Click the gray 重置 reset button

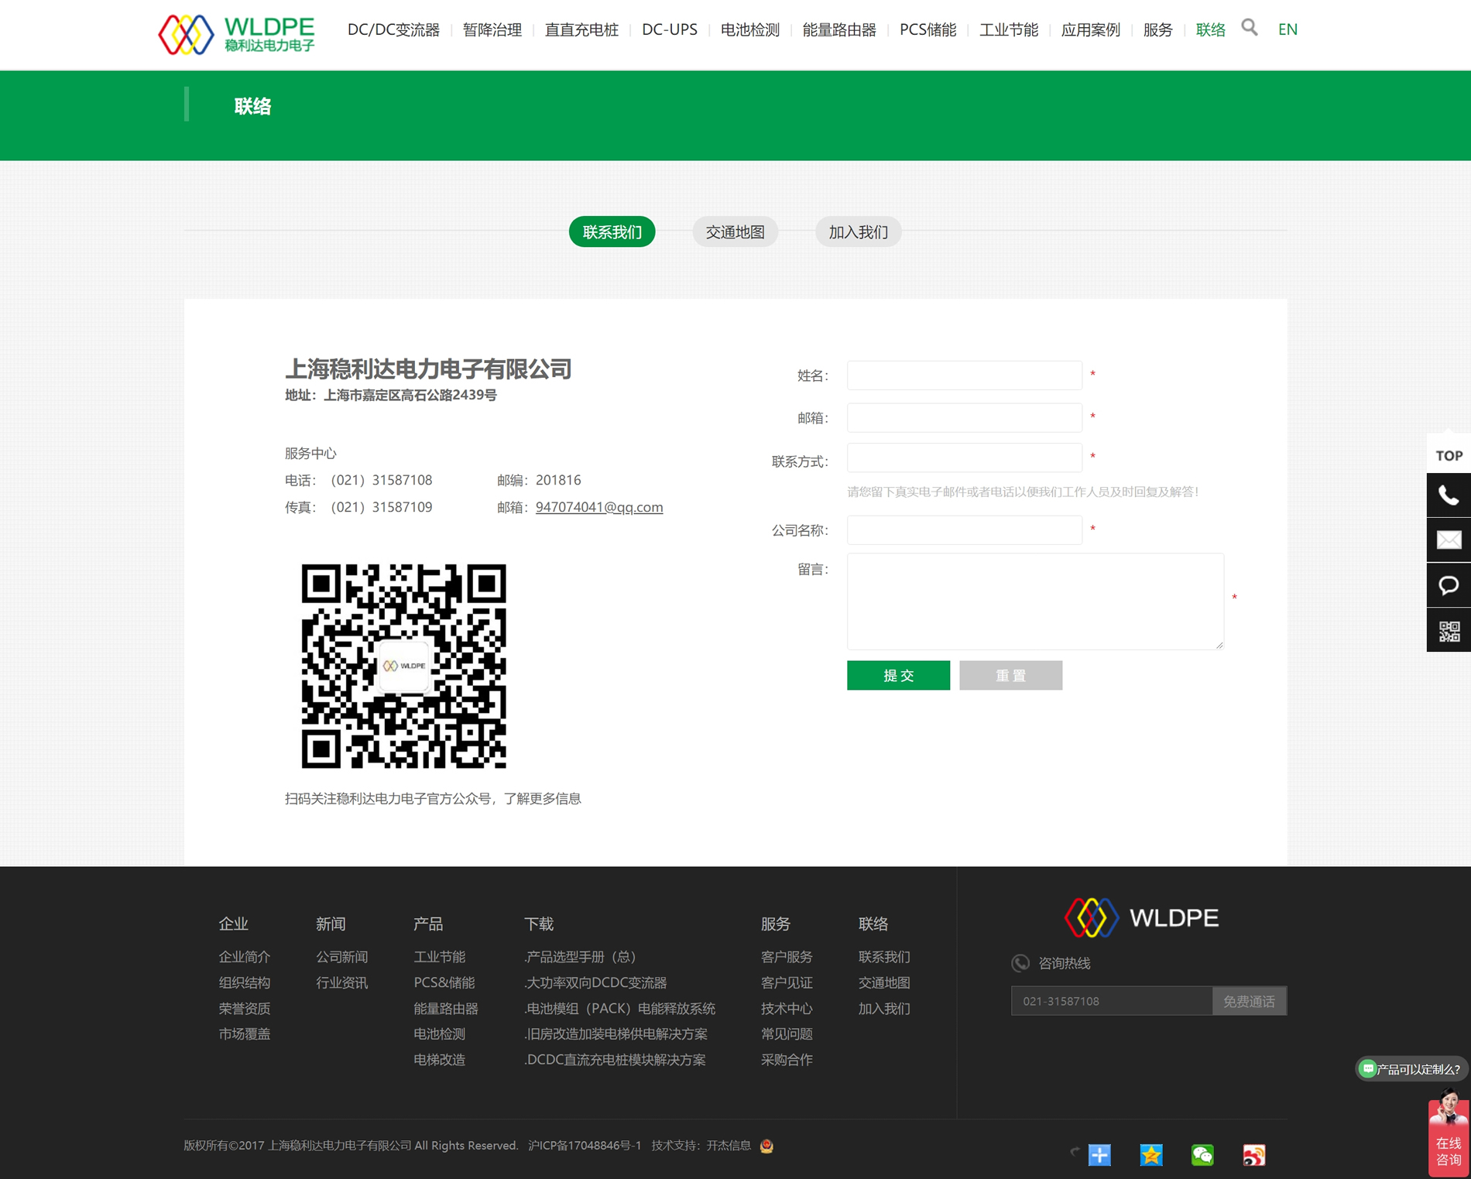(1010, 675)
